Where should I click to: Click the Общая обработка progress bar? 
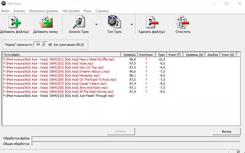coord(136,144)
